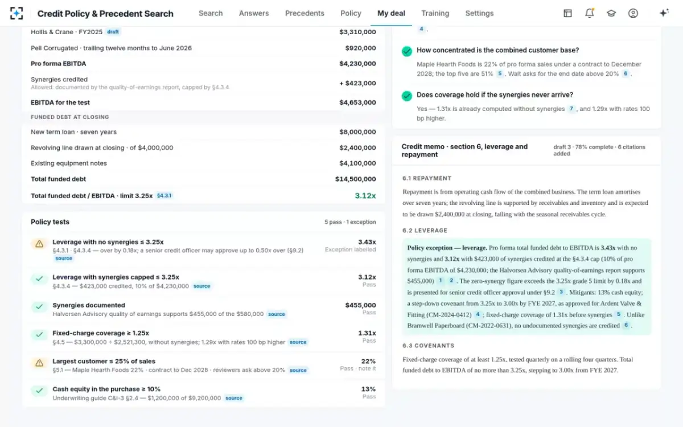Open source link for Largest customer test
The width and height of the screenshot is (683, 427).
click(298, 370)
